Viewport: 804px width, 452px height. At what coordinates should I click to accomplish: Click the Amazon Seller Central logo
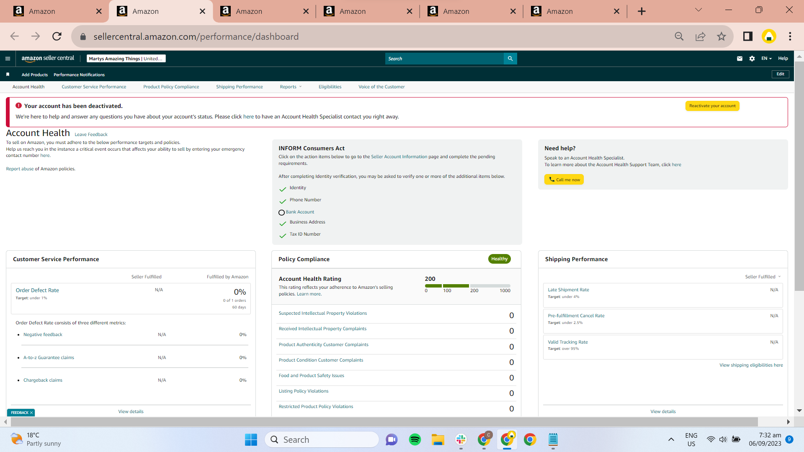[48, 59]
